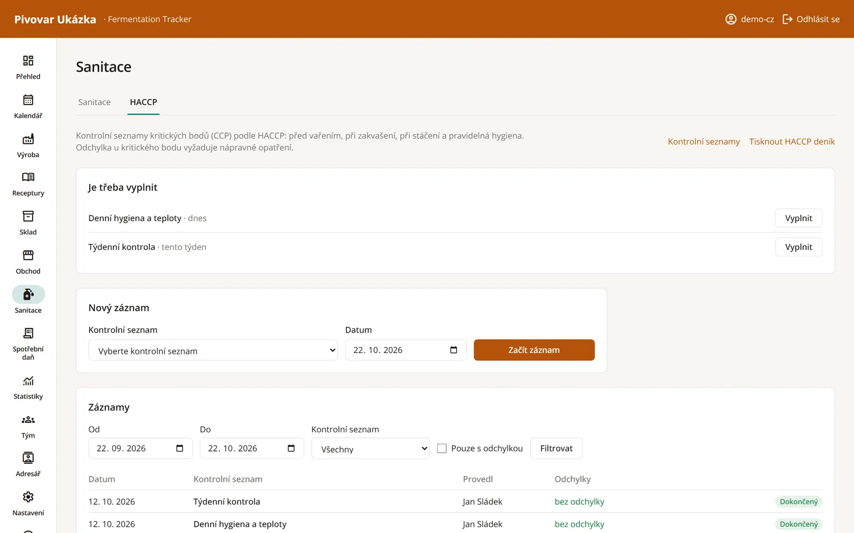This screenshot has width=854, height=533.
Task: Click Vyplnit for Týdenní kontrola
Action: click(798, 247)
